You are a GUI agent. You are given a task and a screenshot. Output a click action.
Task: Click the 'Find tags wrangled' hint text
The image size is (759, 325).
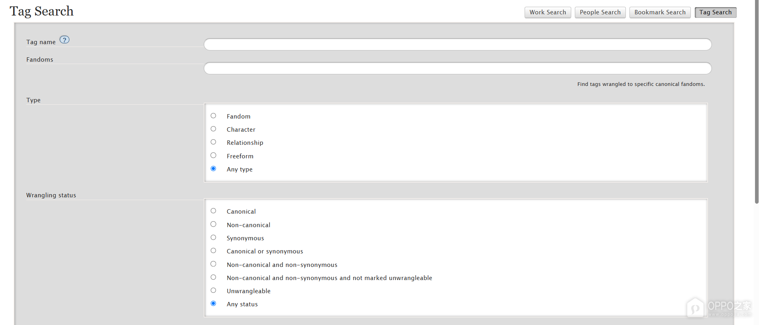tap(641, 84)
